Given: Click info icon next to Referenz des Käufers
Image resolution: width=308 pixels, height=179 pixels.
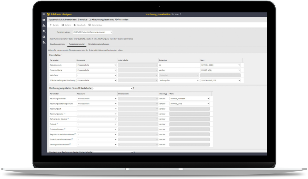Looking at the screenshot, I should click(x=68, y=119).
